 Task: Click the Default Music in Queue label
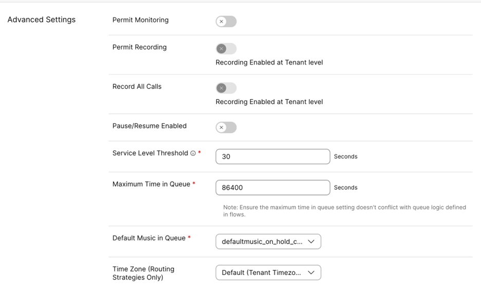[x=149, y=238]
